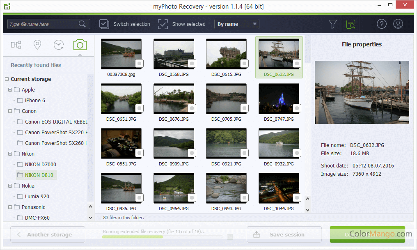Collapse the Canon tree node
This screenshot has width=417, height=250.
click(x=10, y=111)
